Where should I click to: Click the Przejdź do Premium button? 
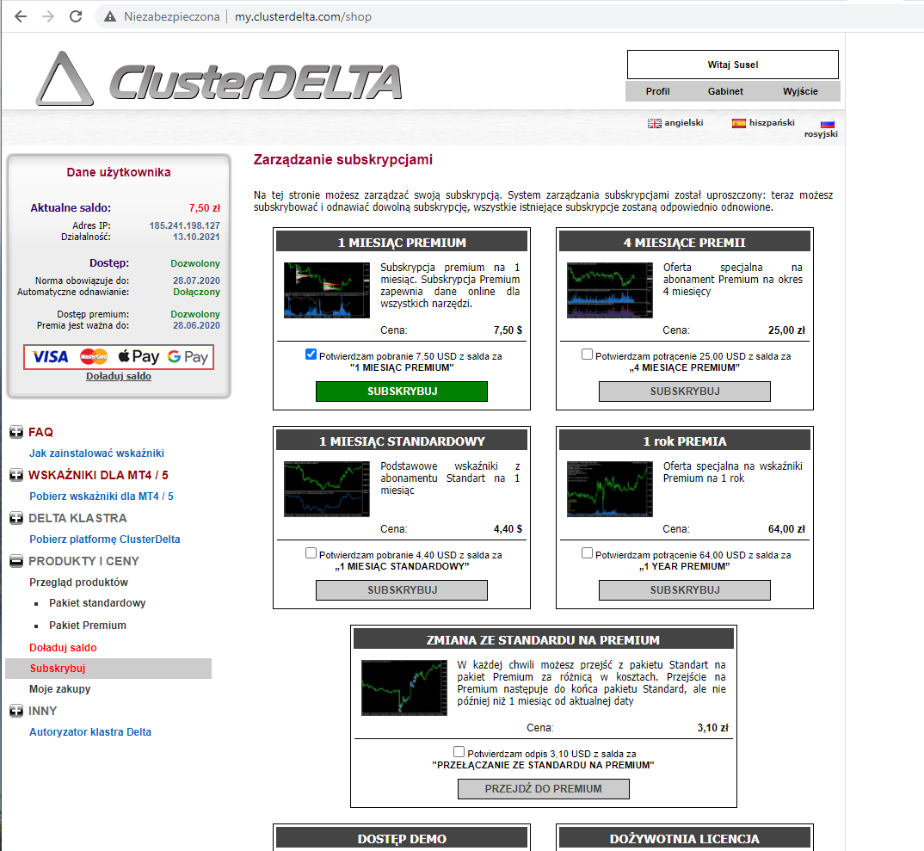[x=543, y=788]
